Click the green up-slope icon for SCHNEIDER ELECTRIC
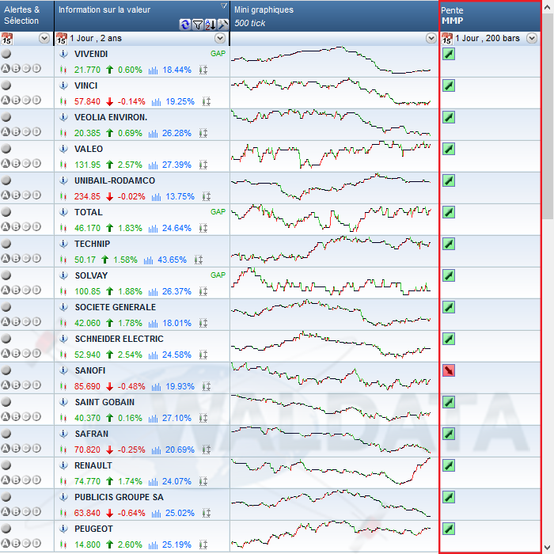 [x=449, y=339]
